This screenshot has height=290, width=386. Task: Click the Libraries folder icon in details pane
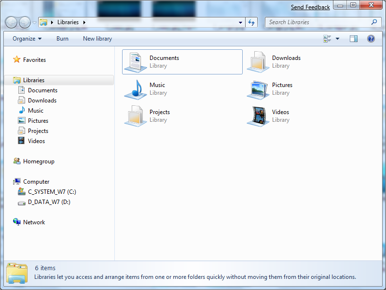17,273
